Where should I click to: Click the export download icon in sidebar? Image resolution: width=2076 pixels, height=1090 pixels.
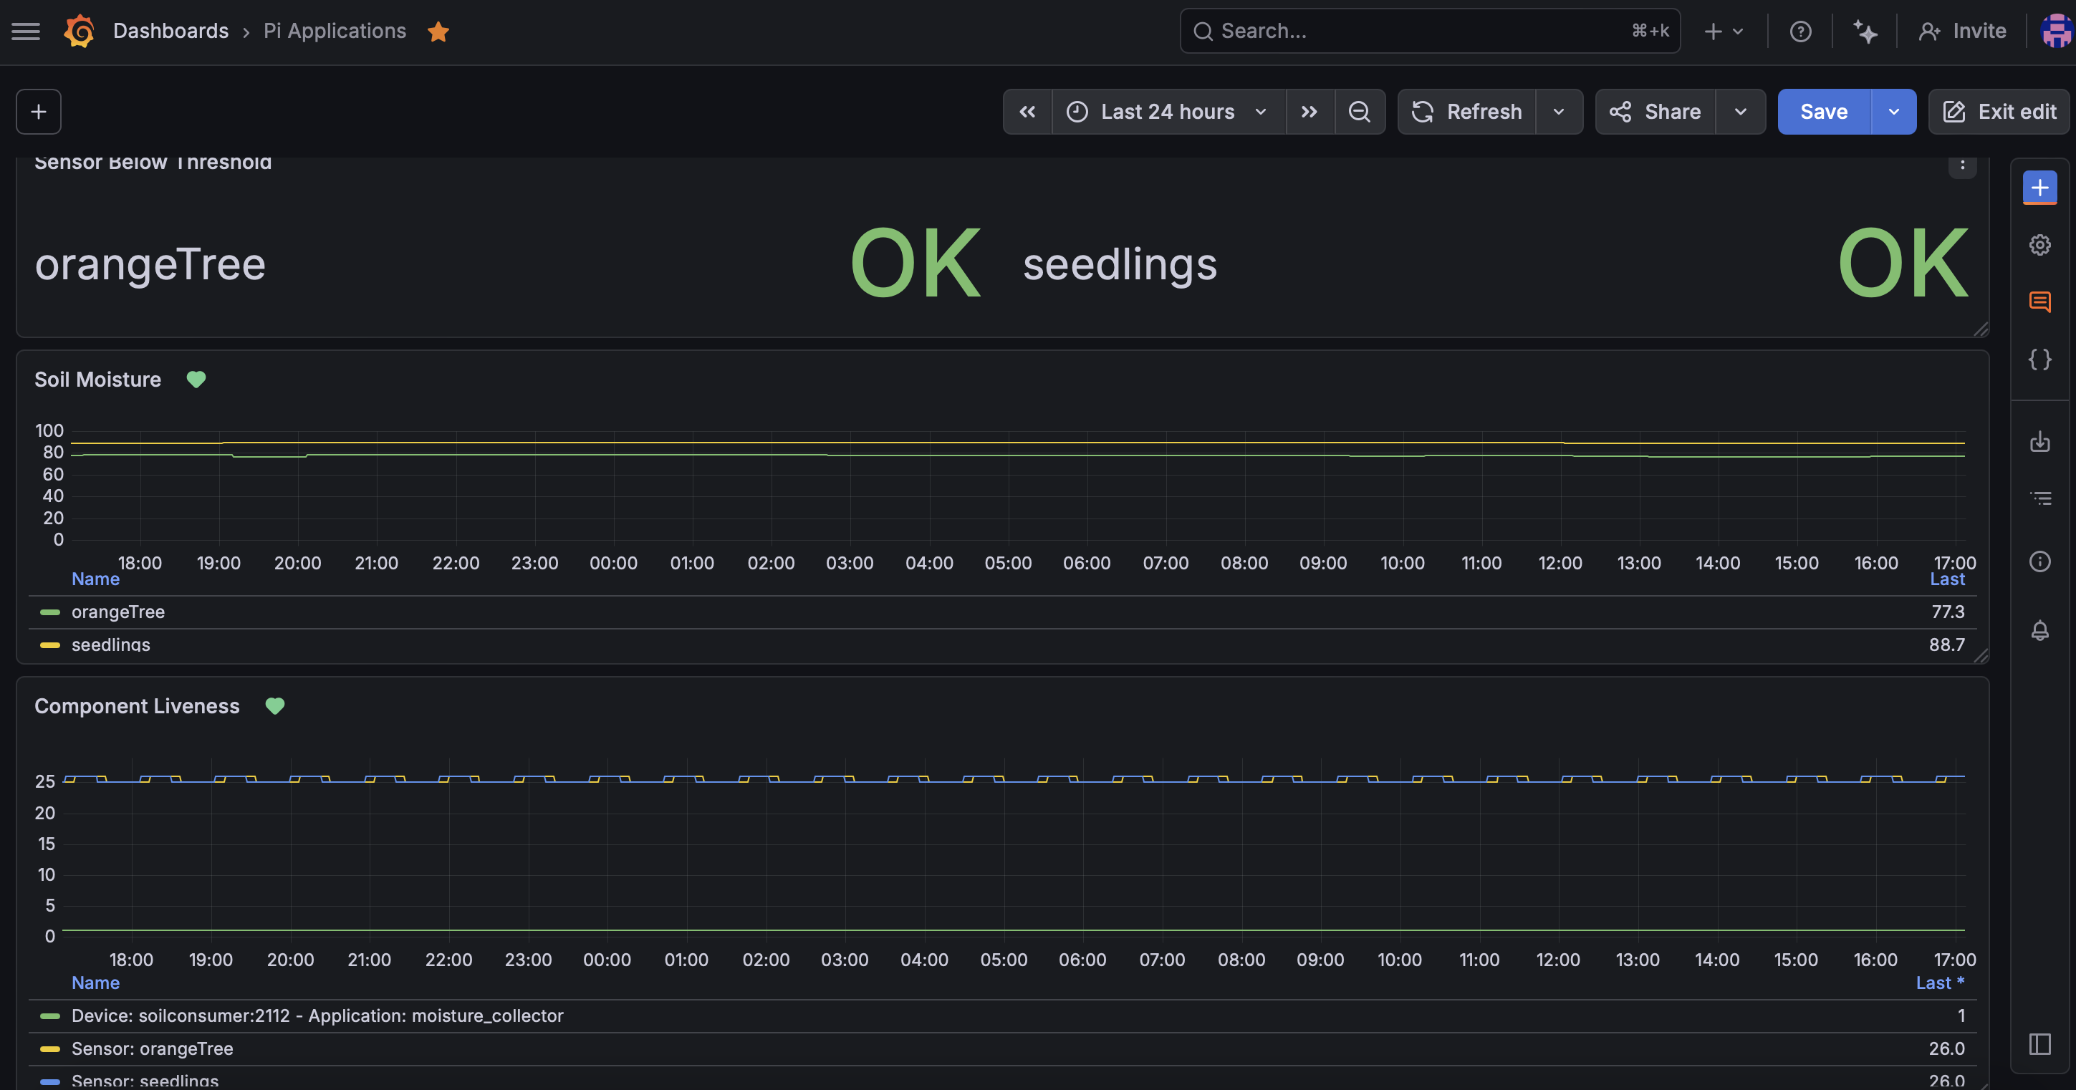point(2039,441)
